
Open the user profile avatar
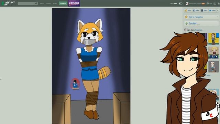(187, 3)
